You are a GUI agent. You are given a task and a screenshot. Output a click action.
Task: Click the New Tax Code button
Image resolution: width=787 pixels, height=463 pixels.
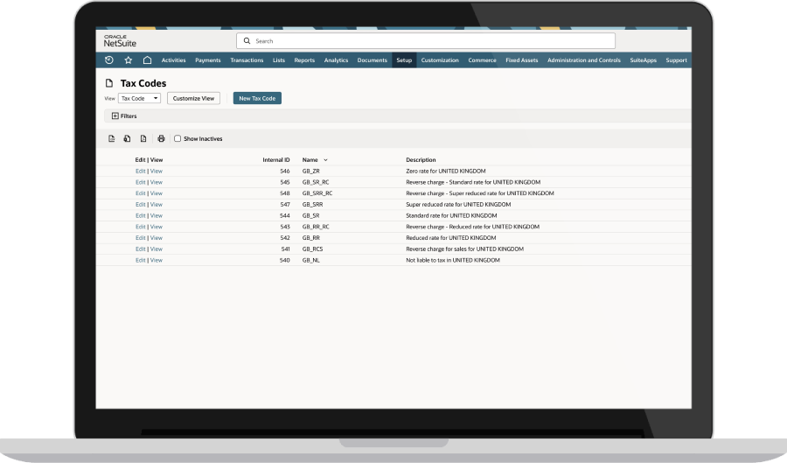click(257, 98)
